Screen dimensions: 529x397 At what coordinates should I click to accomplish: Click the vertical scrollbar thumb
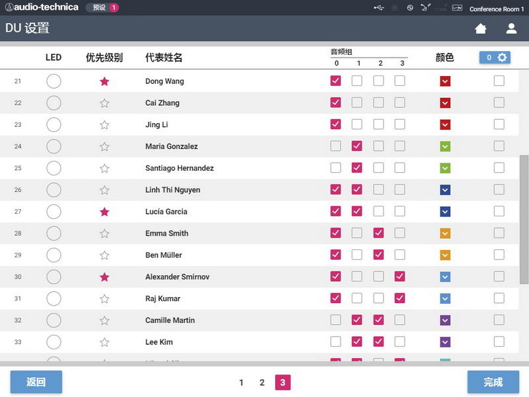(x=524, y=218)
